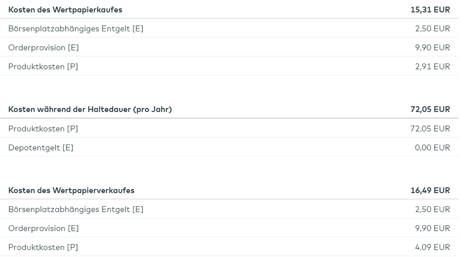This screenshot has width=461, height=257.
Task: Click the 'Kosten des Wertpapierverkaufes' heading
Action: pyautogui.click(x=71, y=190)
